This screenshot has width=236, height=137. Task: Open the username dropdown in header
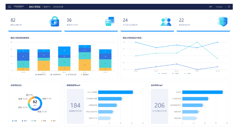click(x=219, y=6)
